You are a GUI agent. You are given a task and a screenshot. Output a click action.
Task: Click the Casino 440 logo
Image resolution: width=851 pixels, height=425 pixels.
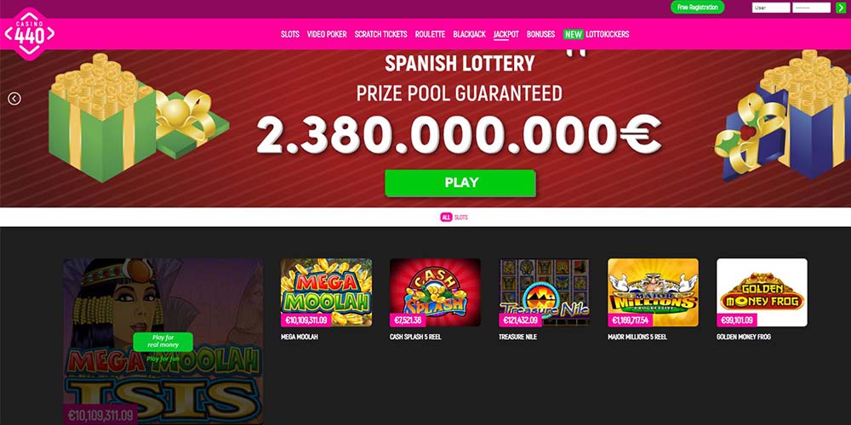pos(29,34)
